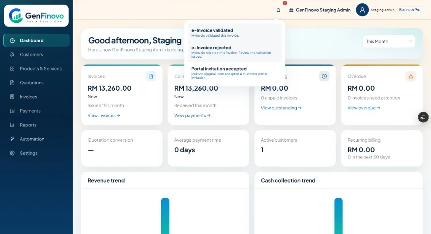Image resolution: width=431 pixels, height=234 pixels.
Task: Click the Quotation conversion card label
Action: 110,140
